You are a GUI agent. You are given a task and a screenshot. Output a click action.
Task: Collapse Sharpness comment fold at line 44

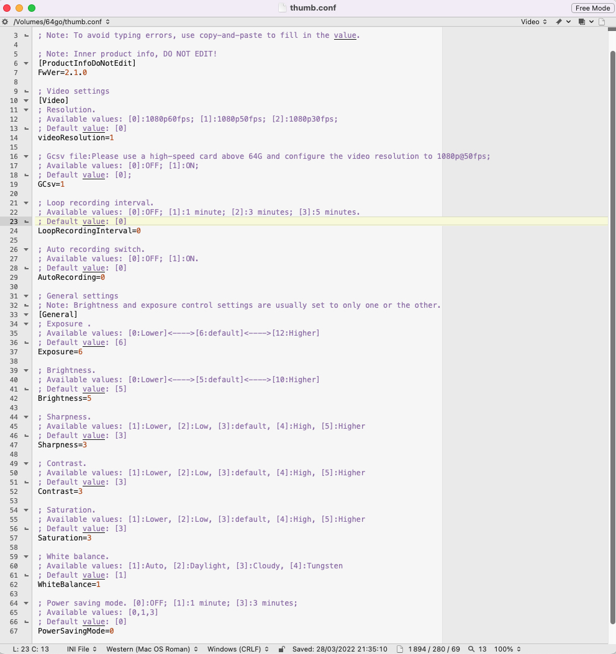pos(26,417)
